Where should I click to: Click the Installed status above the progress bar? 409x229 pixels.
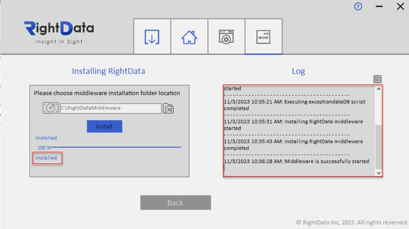click(45, 138)
